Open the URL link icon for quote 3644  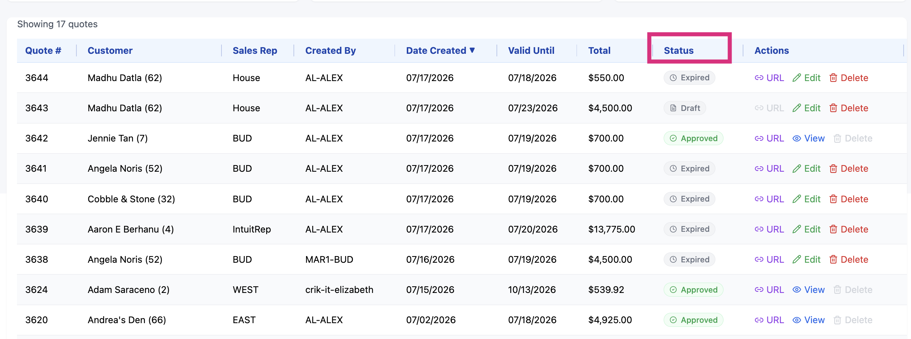coord(759,78)
